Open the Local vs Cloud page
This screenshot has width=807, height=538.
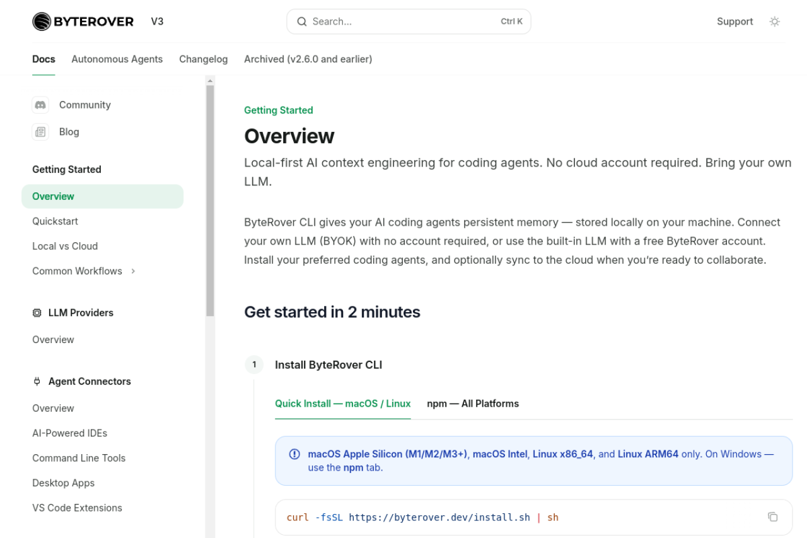click(x=65, y=246)
